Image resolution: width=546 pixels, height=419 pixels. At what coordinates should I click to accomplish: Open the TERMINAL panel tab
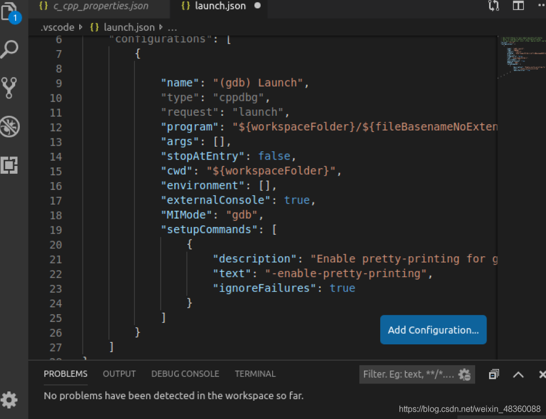coord(255,374)
